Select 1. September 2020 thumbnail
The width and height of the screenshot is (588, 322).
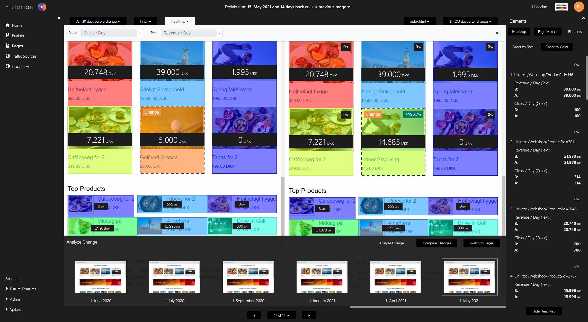(x=248, y=277)
